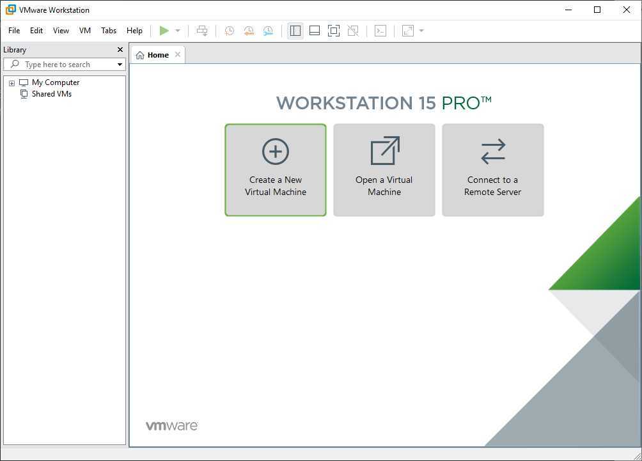
Task: Click Connect to a Remote Server tile
Action: pos(493,170)
